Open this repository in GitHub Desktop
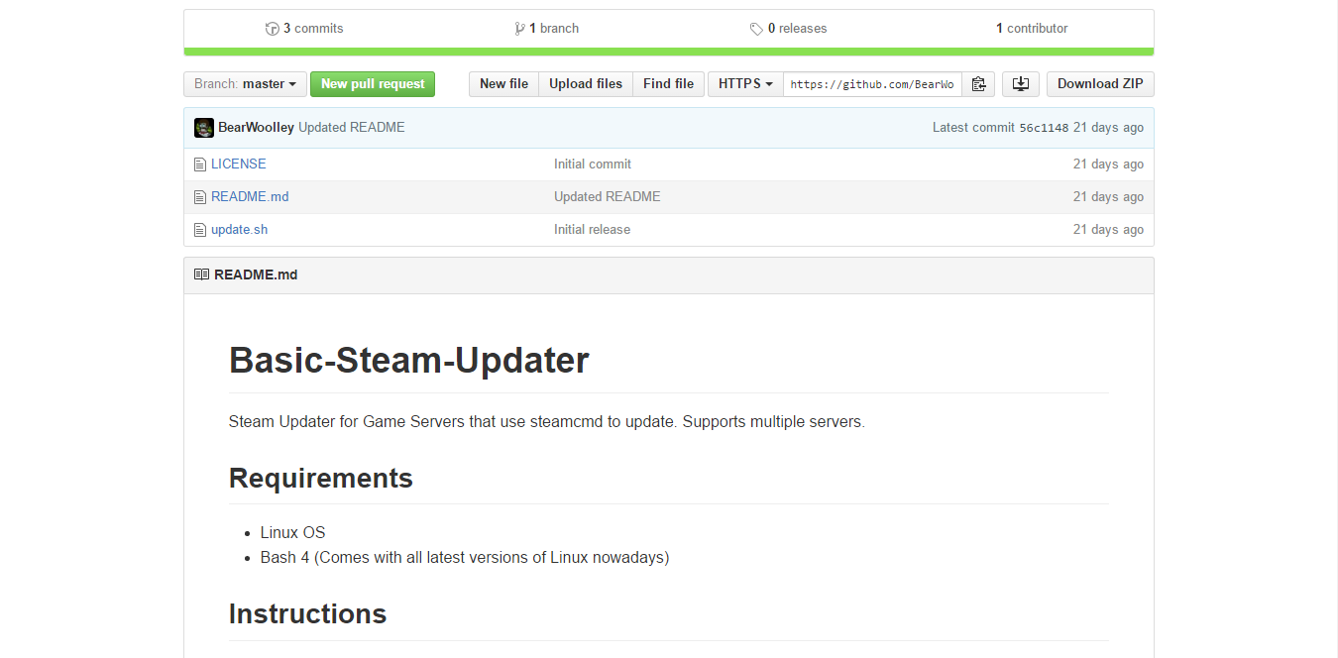The height and width of the screenshot is (658, 1338). pyautogui.click(x=1020, y=84)
